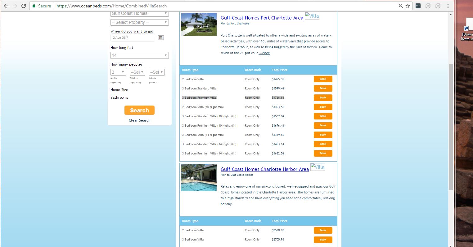Screen dimensions: 473x247
Task: Open the calendar date picker icon
Action: click(x=160, y=38)
